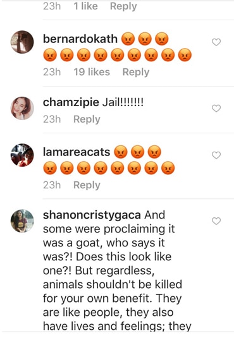View the 19 likes on bernardokath's comment
Viewport: 234px width, 338px height.
point(92,72)
